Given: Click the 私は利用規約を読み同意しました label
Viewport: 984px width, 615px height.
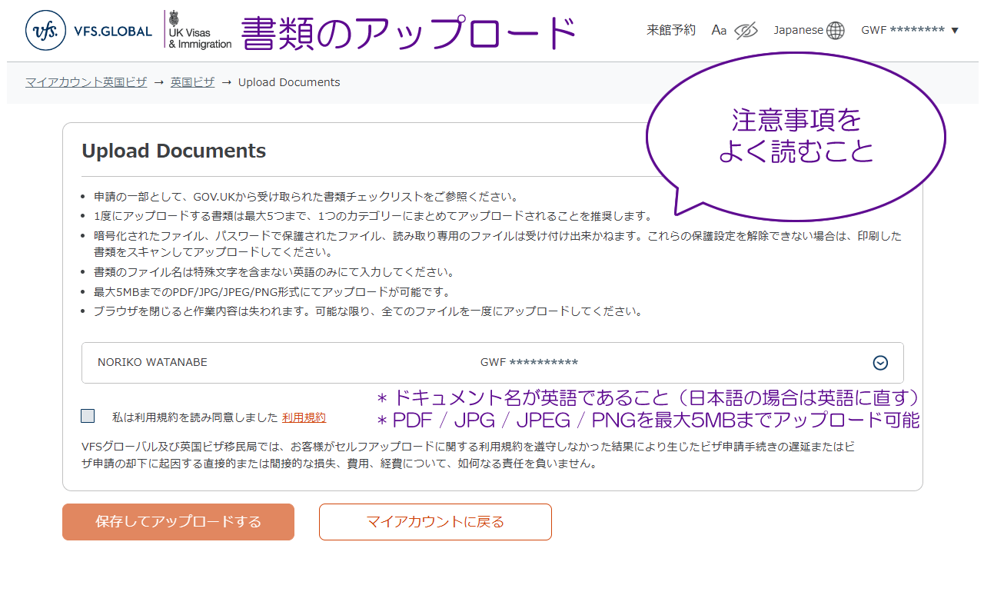Looking at the screenshot, I should pyautogui.click(x=194, y=417).
